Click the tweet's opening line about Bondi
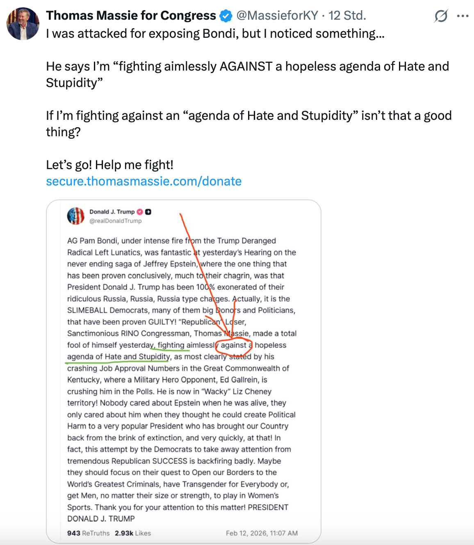This screenshot has height=545, width=474. (215, 34)
